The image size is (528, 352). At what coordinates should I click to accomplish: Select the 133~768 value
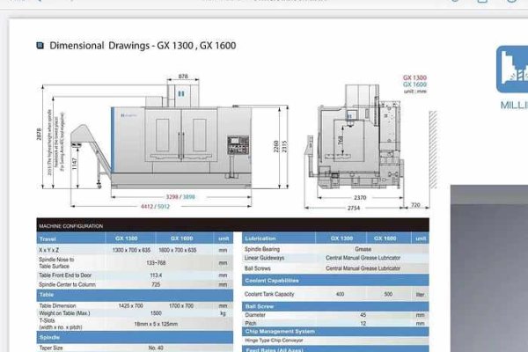156,263
